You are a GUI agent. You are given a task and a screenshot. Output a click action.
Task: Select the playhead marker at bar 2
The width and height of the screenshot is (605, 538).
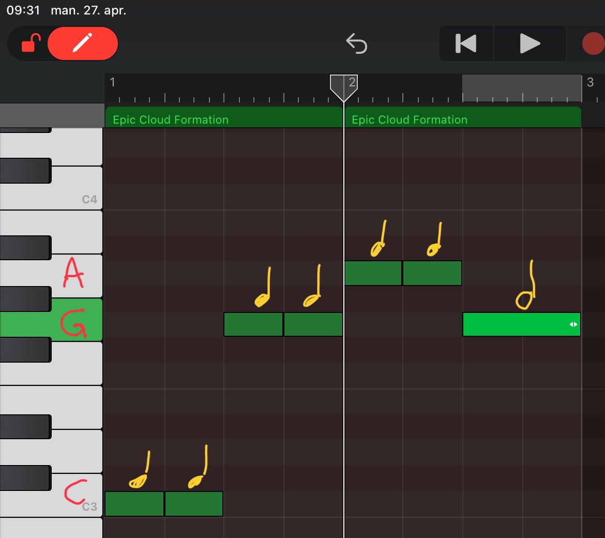[x=344, y=87]
